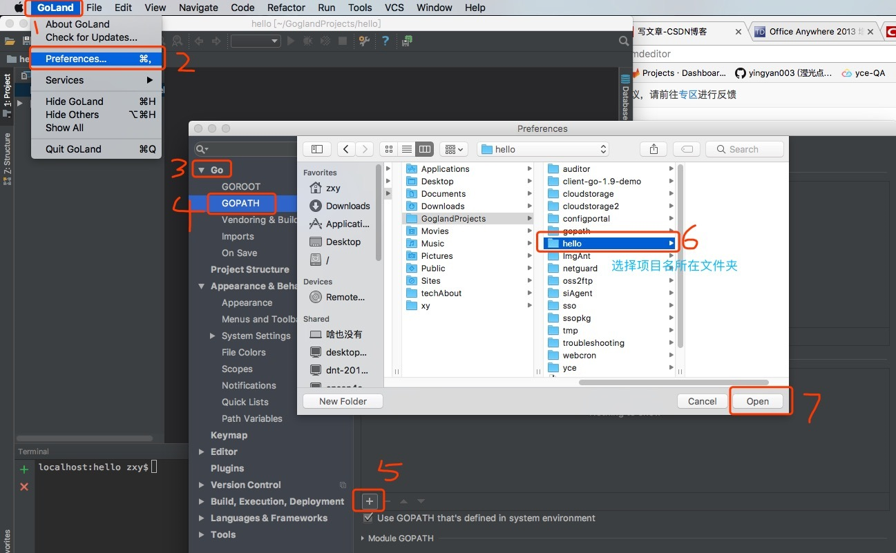Select Plugins in the settings tree

(x=227, y=468)
